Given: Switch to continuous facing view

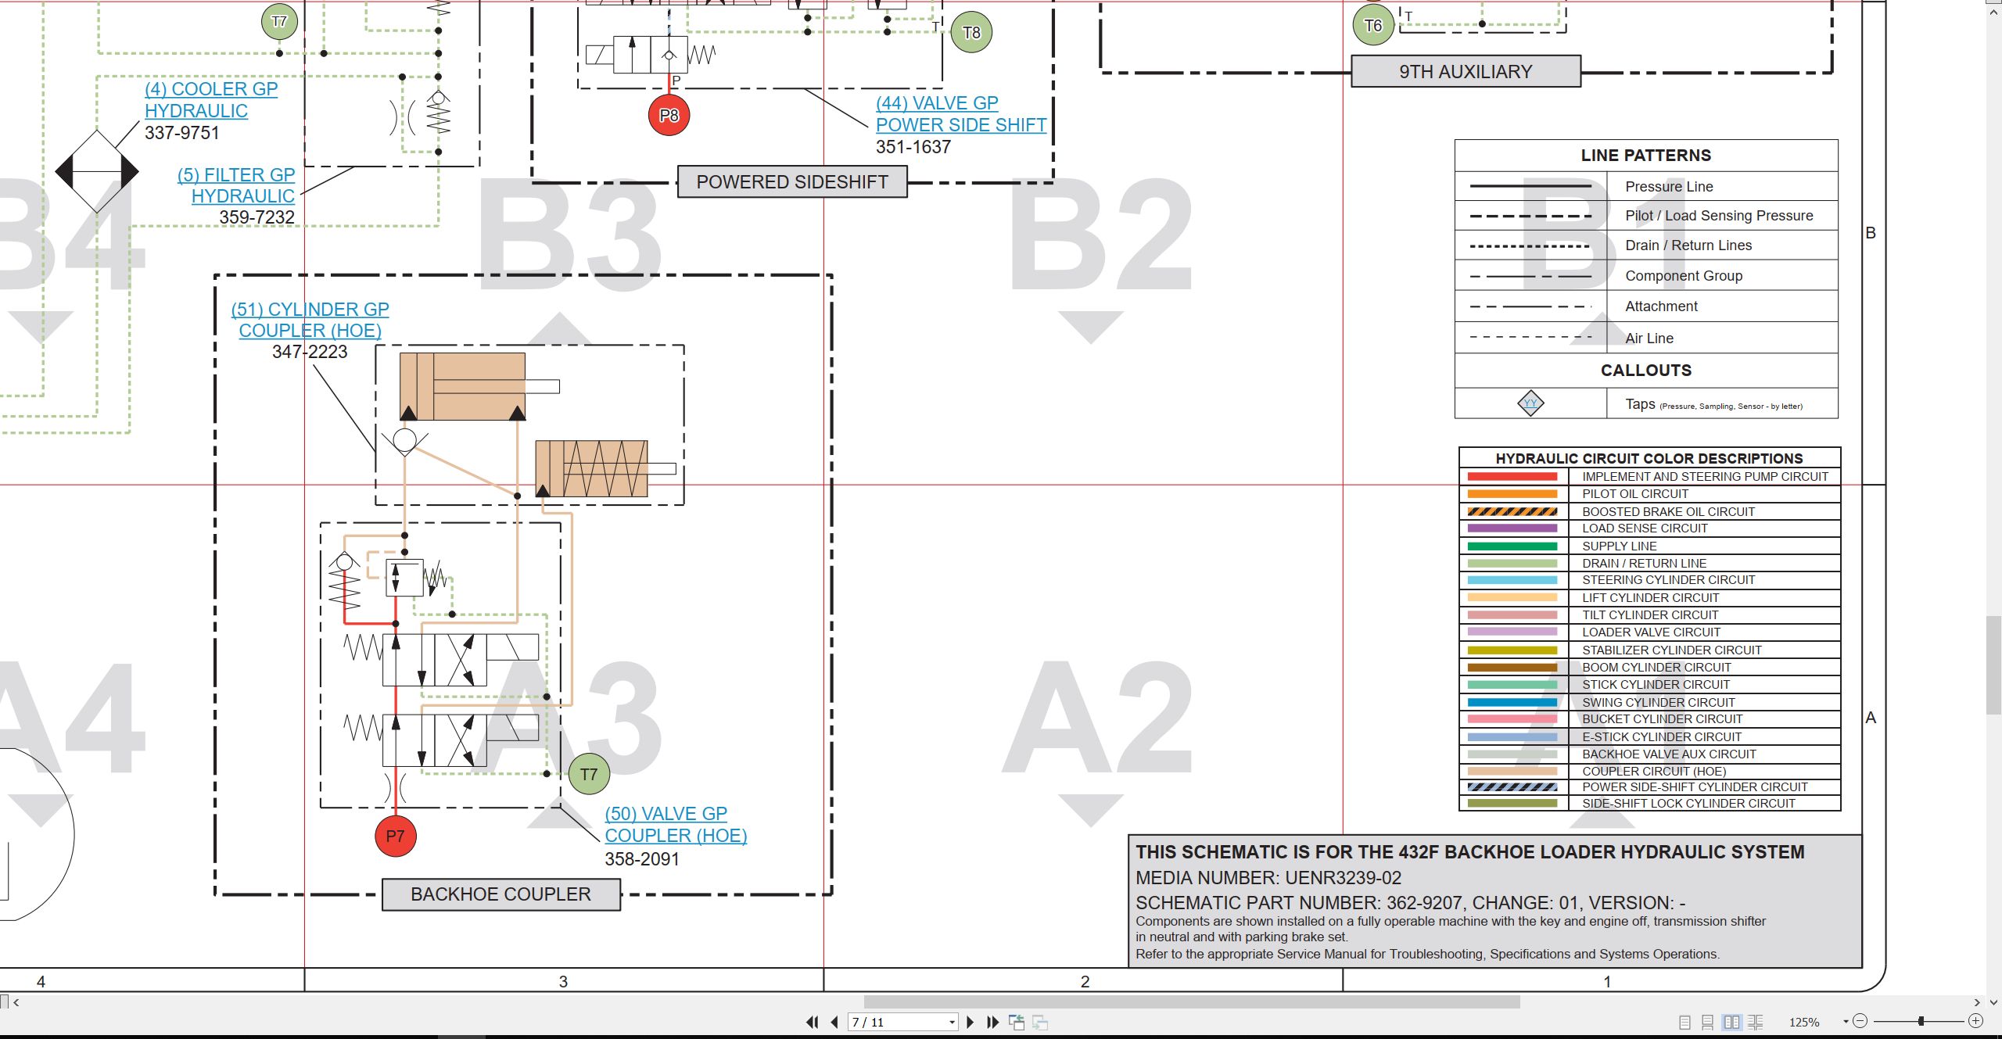Looking at the screenshot, I should pos(1755,1022).
